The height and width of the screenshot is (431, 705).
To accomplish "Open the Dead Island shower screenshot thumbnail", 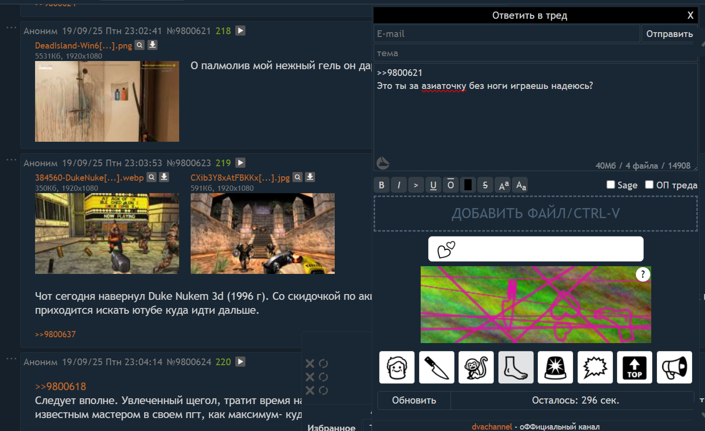I will (107, 101).
